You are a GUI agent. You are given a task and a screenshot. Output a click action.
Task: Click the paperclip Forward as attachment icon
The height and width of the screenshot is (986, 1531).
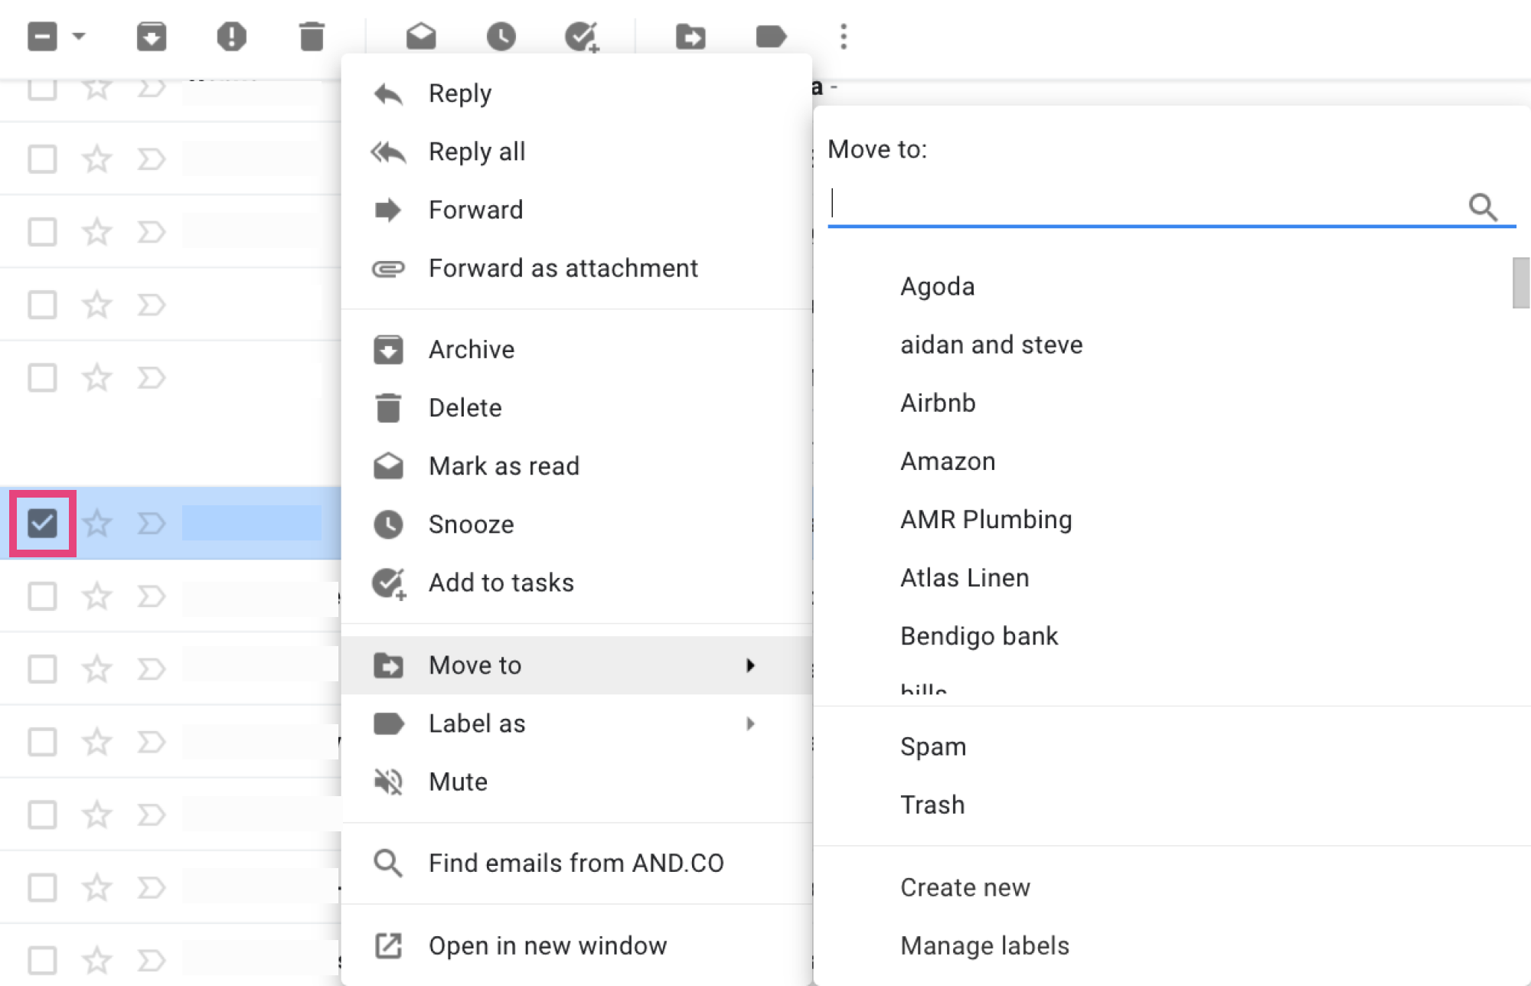(x=388, y=269)
